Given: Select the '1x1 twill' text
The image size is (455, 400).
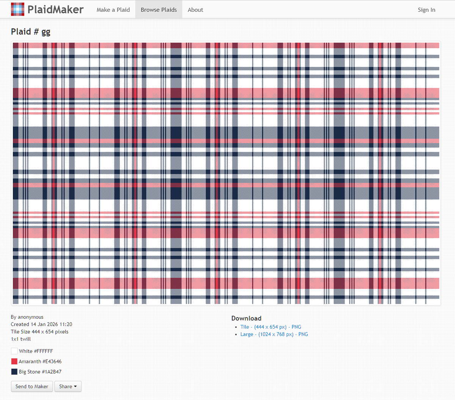Looking at the screenshot, I should point(21,339).
